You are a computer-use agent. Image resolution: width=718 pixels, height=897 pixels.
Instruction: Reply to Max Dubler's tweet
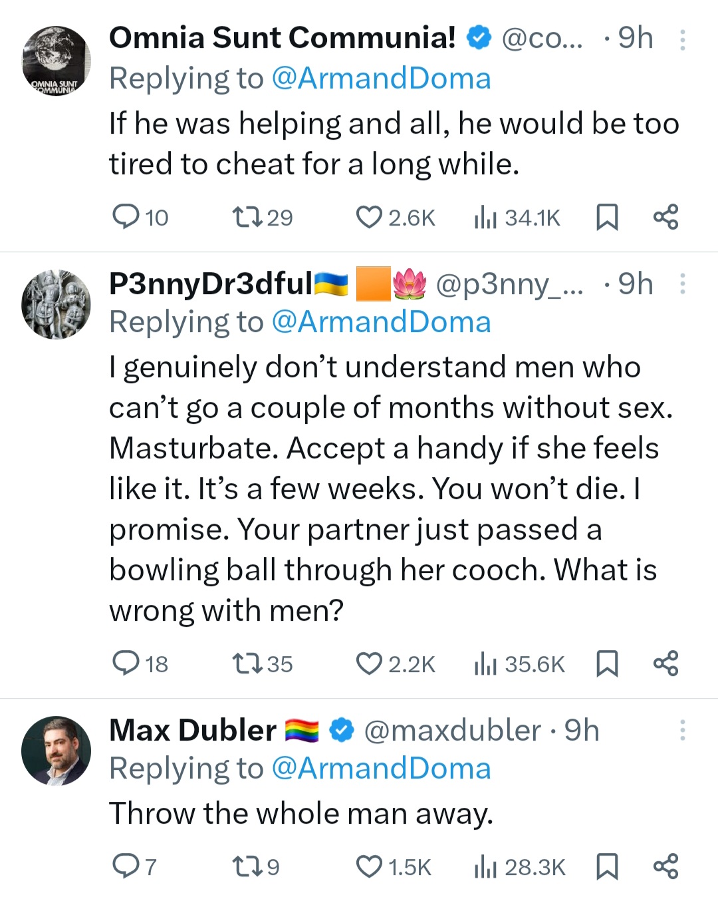click(125, 866)
